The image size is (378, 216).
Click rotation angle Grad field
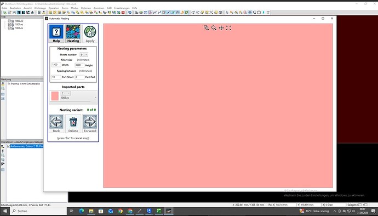(335, 204)
